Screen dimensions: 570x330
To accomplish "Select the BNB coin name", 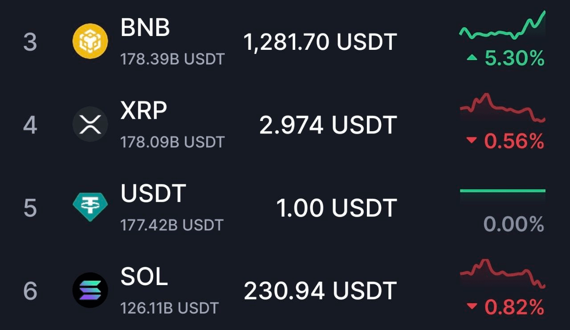I will [145, 28].
